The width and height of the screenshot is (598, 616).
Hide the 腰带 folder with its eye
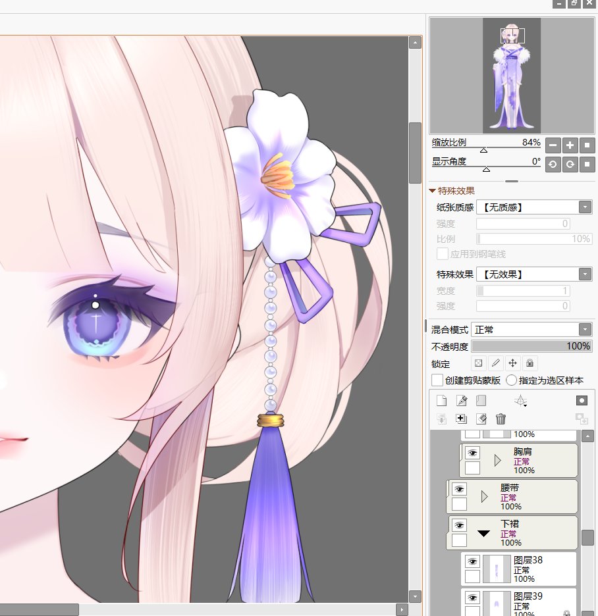[459, 489]
